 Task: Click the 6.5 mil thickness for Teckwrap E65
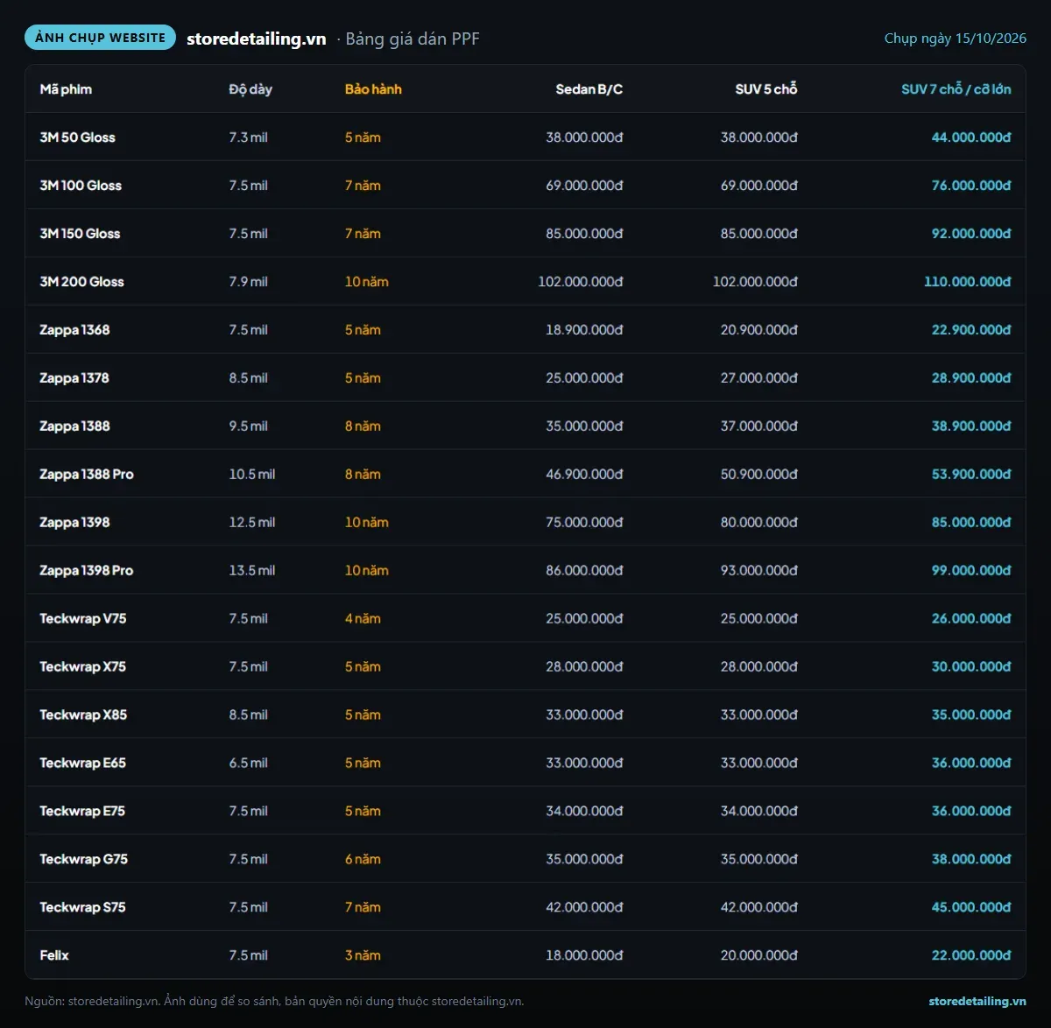point(249,764)
